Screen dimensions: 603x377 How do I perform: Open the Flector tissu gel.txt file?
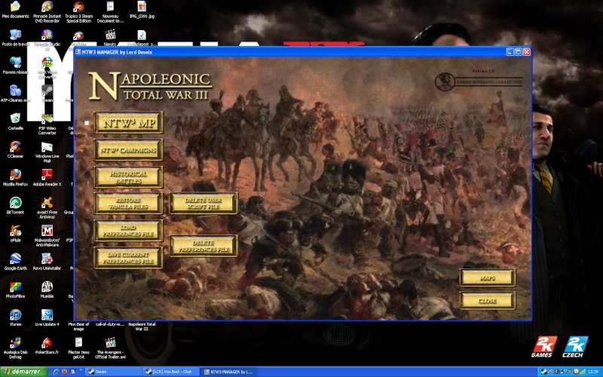coord(78,348)
